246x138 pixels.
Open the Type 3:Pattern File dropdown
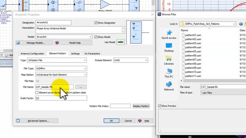point(57,60)
